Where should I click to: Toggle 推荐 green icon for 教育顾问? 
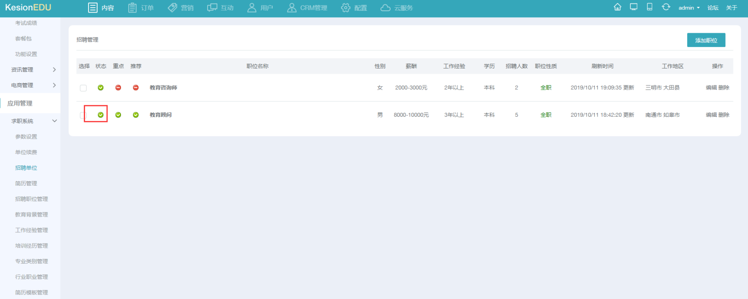[x=136, y=115]
